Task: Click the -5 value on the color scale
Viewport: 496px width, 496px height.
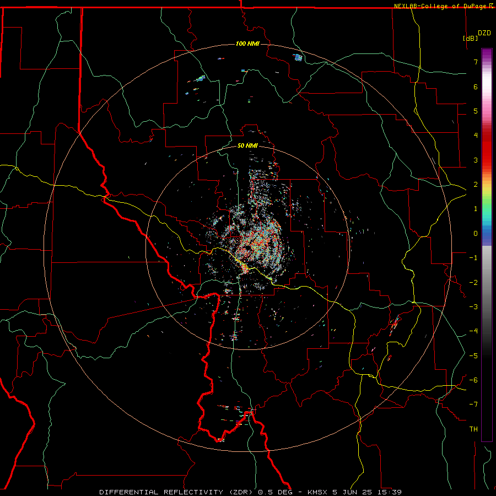Action: click(473, 356)
